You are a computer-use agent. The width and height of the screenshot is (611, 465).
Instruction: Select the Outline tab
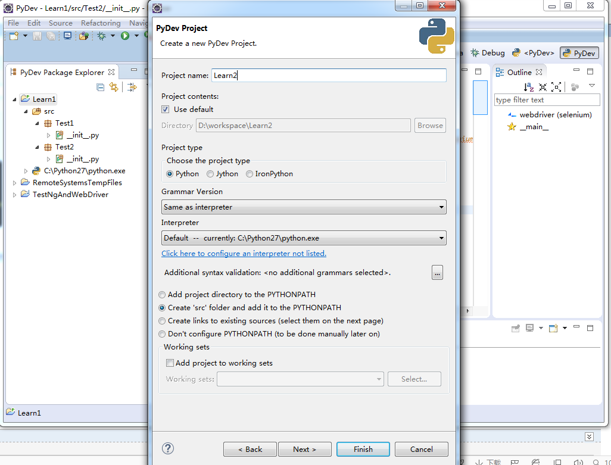click(519, 73)
